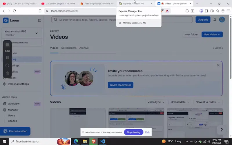Open Spaces in admin tools
This screenshot has width=232, height=145.
pos(12,121)
